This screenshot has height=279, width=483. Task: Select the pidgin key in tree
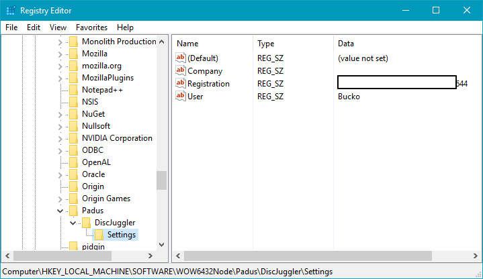point(93,246)
